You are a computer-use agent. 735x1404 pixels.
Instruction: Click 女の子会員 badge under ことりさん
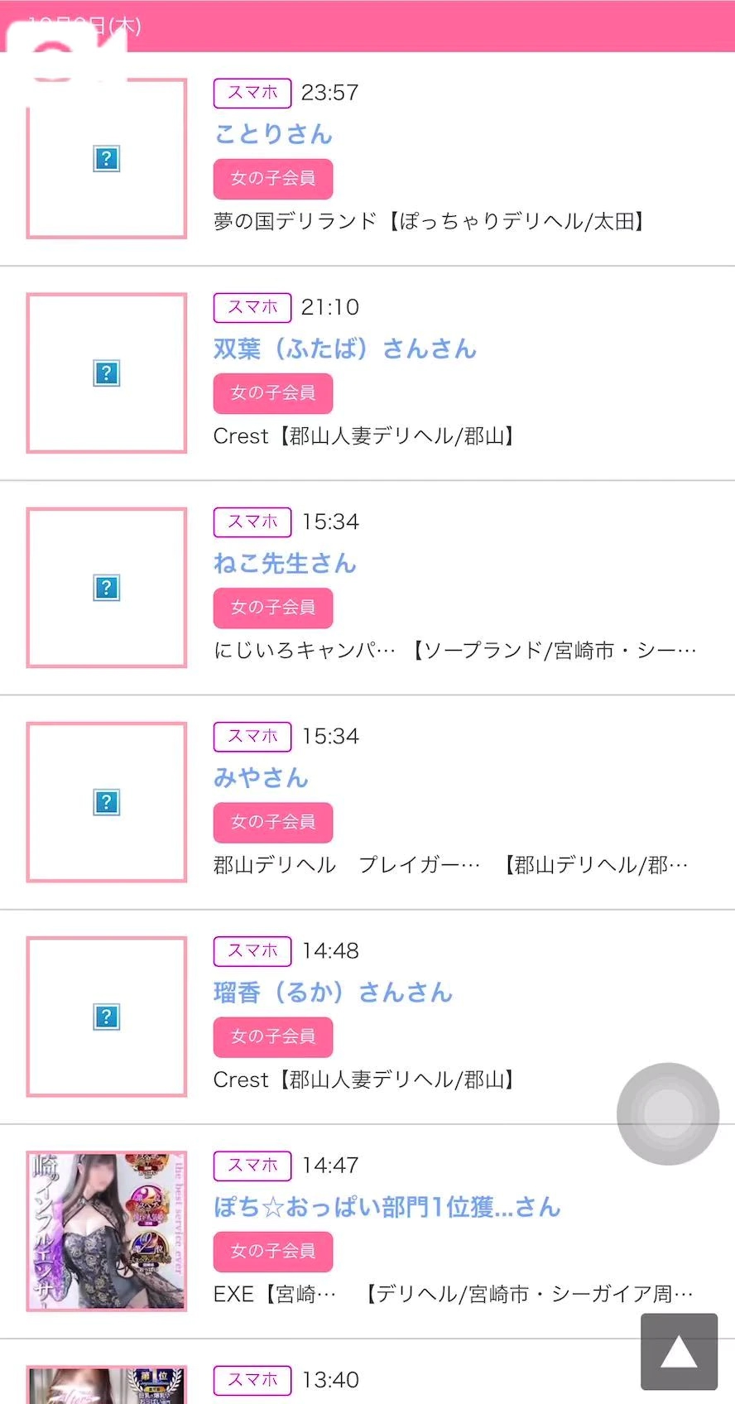pos(273,179)
